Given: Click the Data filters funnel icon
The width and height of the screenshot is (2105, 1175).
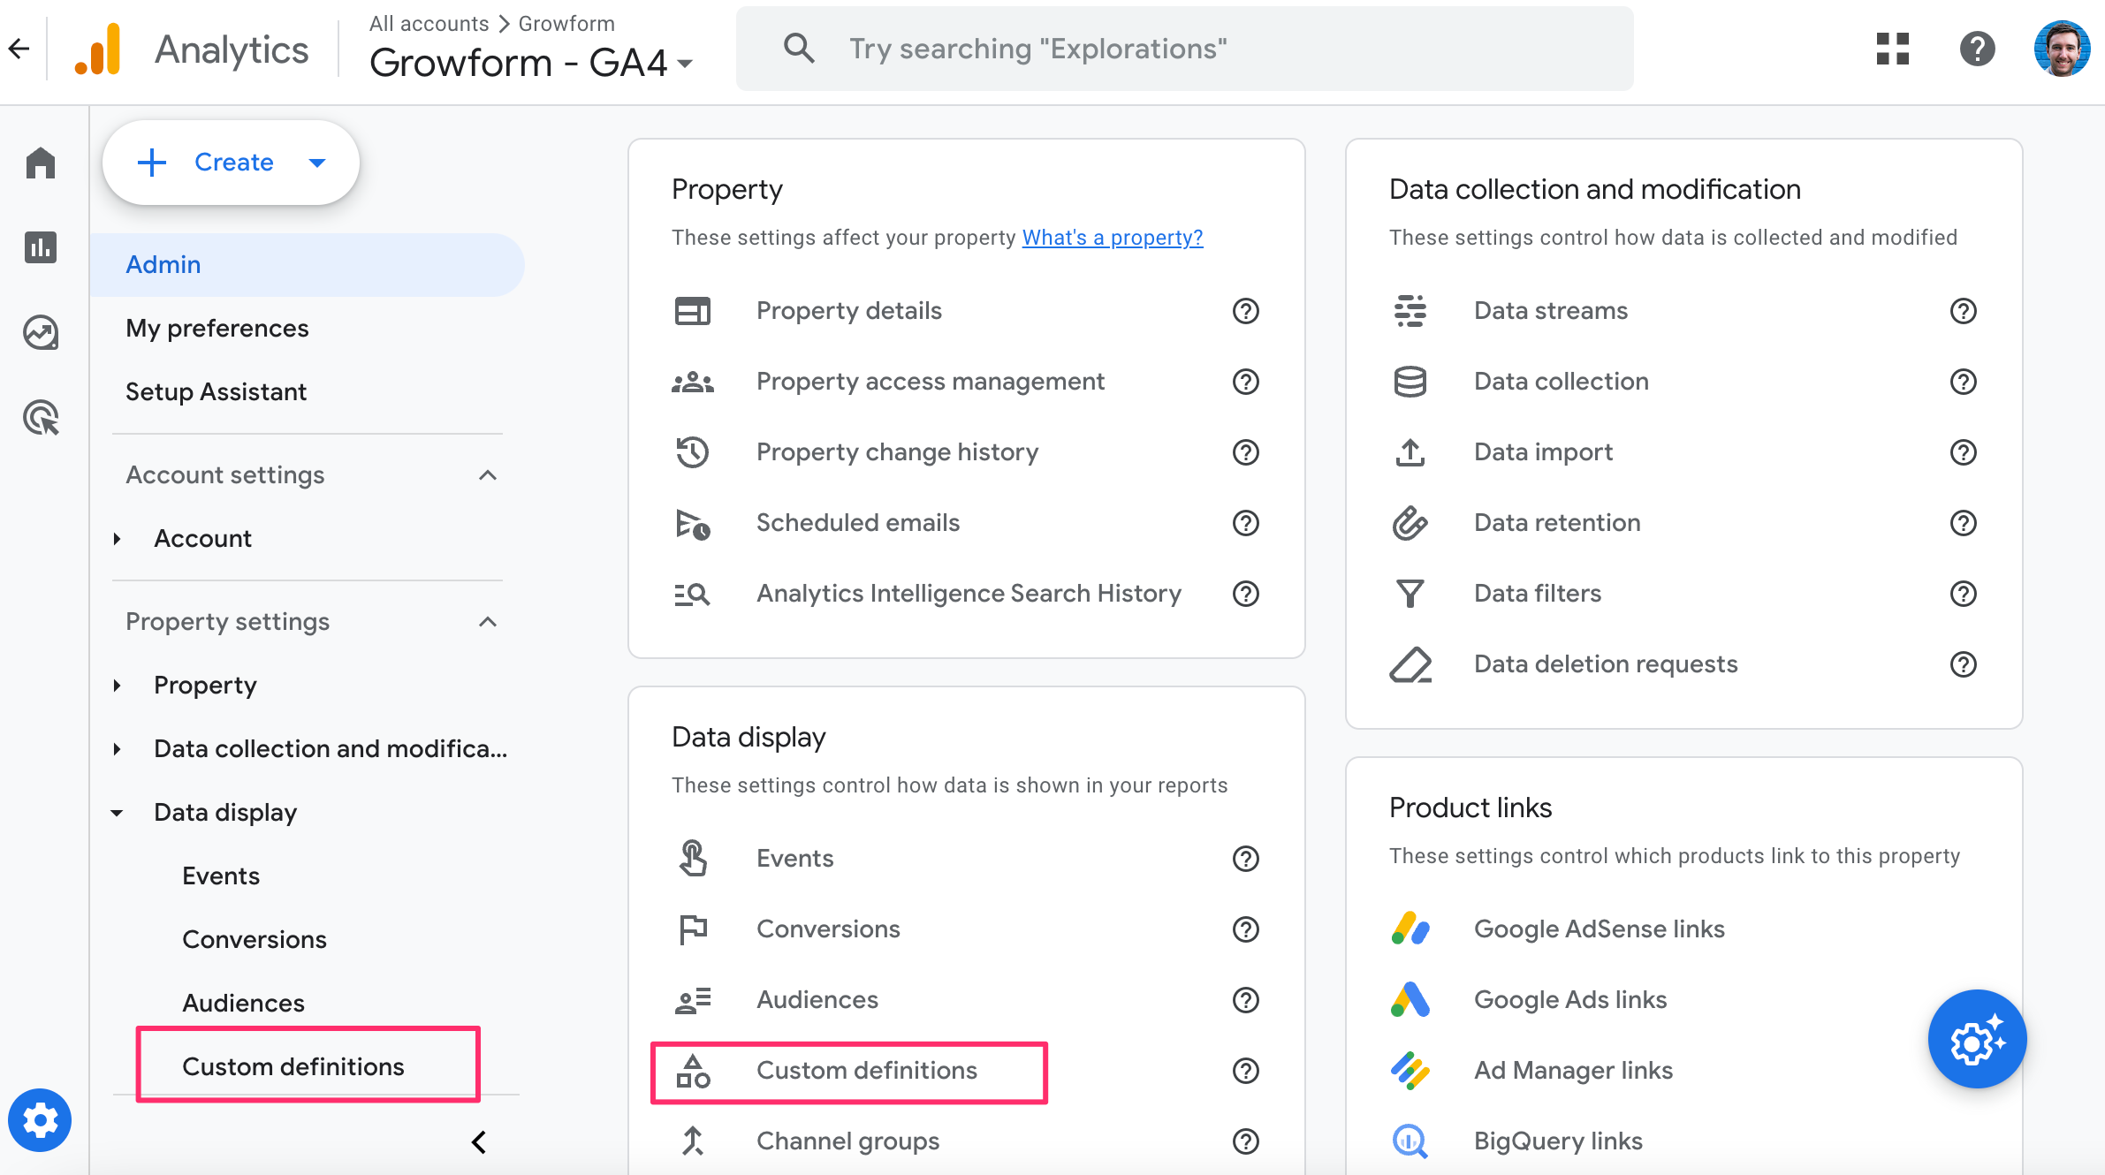Looking at the screenshot, I should pyautogui.click(x=1410, y=594).
